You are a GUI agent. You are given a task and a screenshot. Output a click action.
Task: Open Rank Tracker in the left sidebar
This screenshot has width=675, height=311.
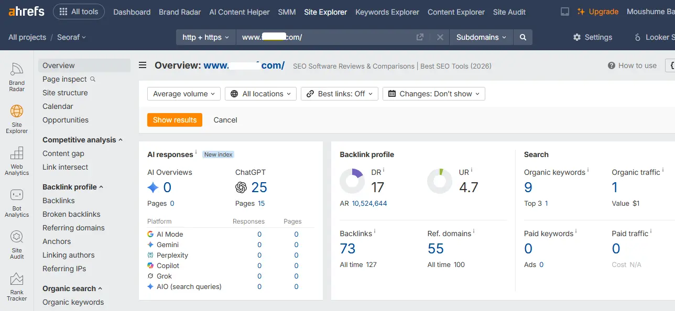pos(17,286)
